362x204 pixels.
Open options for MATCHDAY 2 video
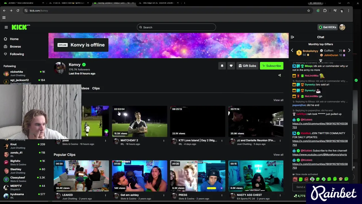coord(164,141)
